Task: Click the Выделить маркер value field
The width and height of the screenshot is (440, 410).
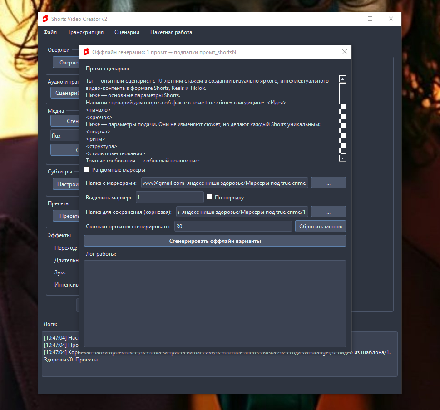Action: point(166,198)
